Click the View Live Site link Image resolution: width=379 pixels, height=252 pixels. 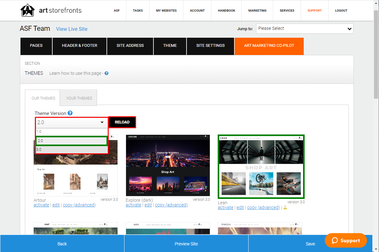tap(72, 29)
